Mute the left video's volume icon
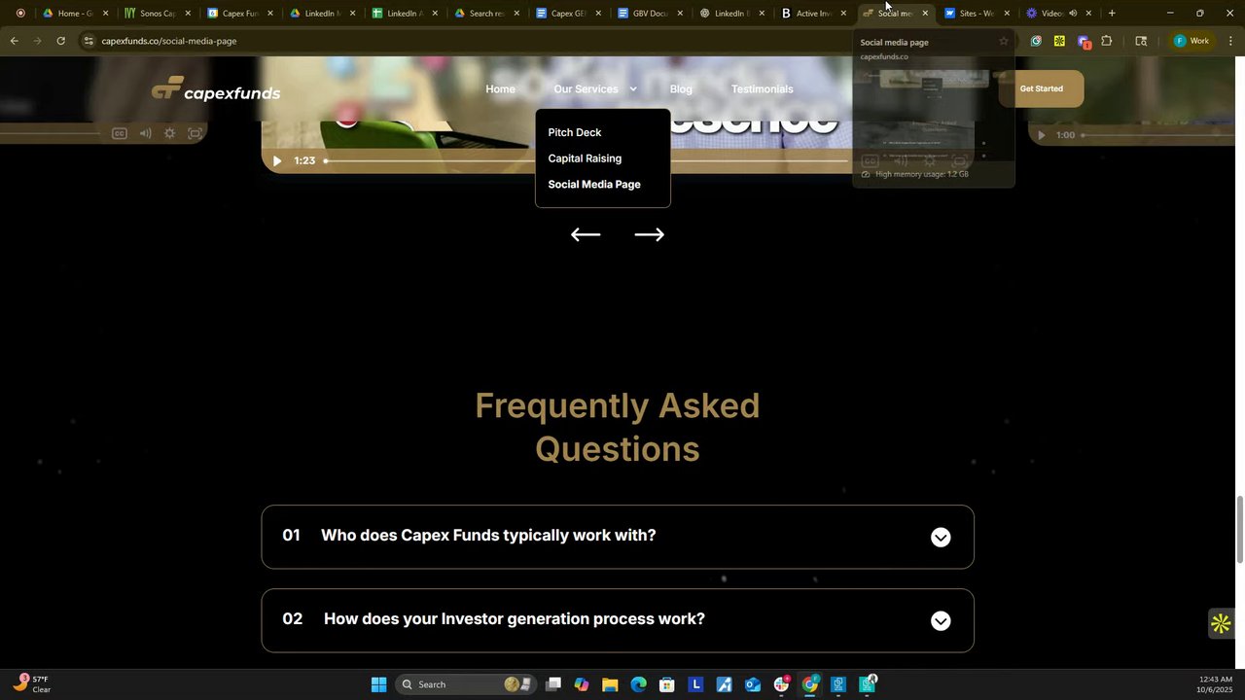 click(x=145, y=133)
